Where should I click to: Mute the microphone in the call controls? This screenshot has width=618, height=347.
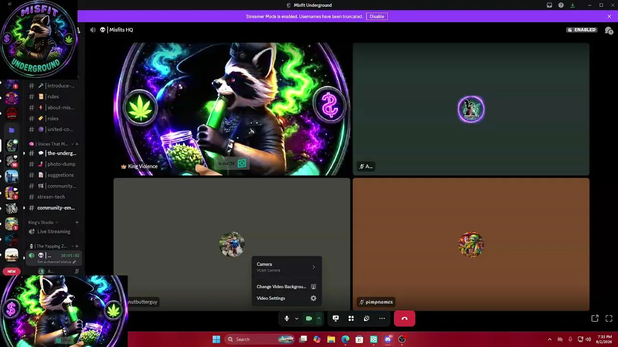pyautogui.click(x=286, y=319)
